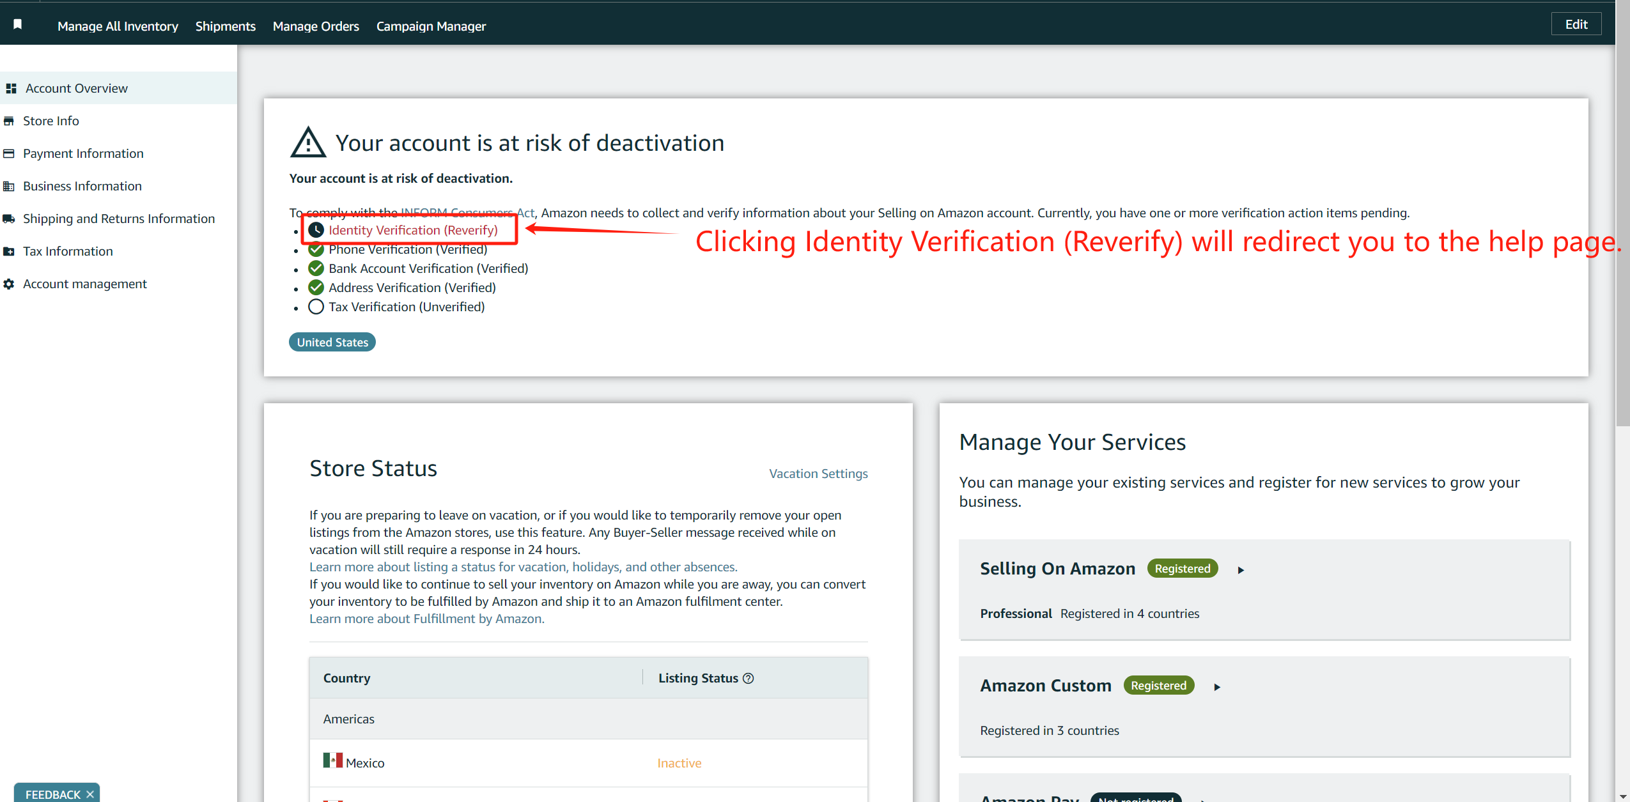The height and width of the screenshot is (802, 1630).
Task: Click the bookmark icon in top bar
Action: 18,24
